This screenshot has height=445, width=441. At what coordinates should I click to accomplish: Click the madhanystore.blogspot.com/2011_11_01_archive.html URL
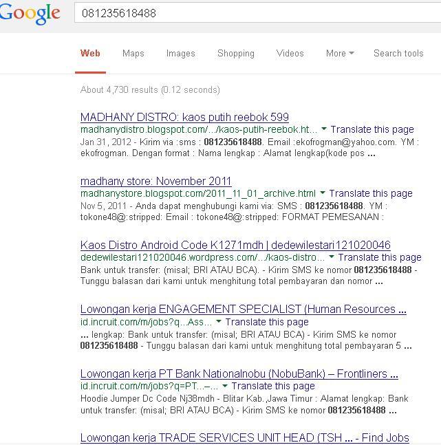(x=198, y=193)
